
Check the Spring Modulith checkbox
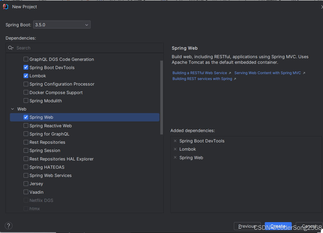click(x=26, y=101)
